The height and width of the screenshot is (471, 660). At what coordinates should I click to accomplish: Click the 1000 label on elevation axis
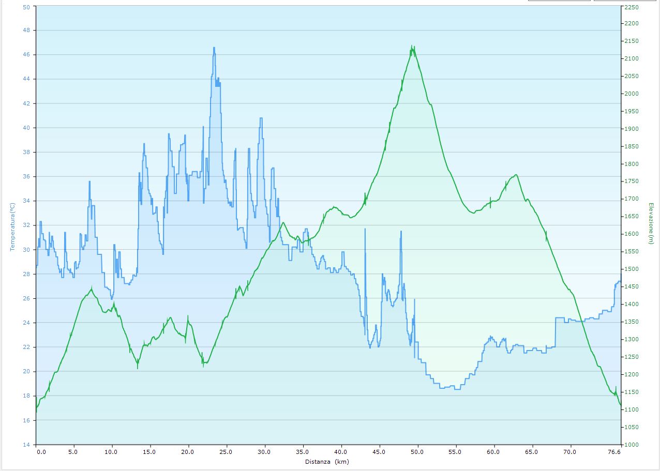coord(632,445)
